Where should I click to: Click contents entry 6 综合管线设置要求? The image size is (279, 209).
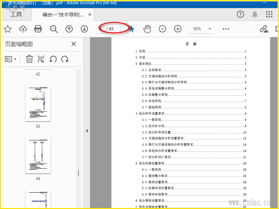pos(190,201)
